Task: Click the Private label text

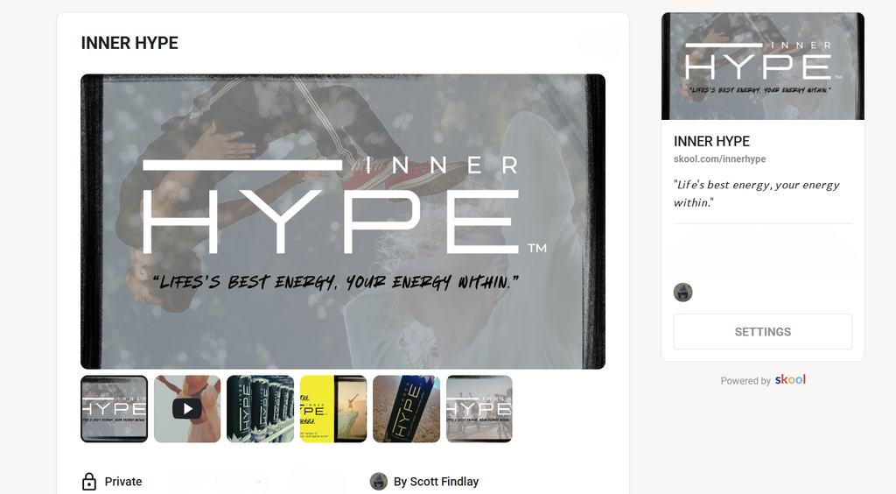Action: [123, 482]
